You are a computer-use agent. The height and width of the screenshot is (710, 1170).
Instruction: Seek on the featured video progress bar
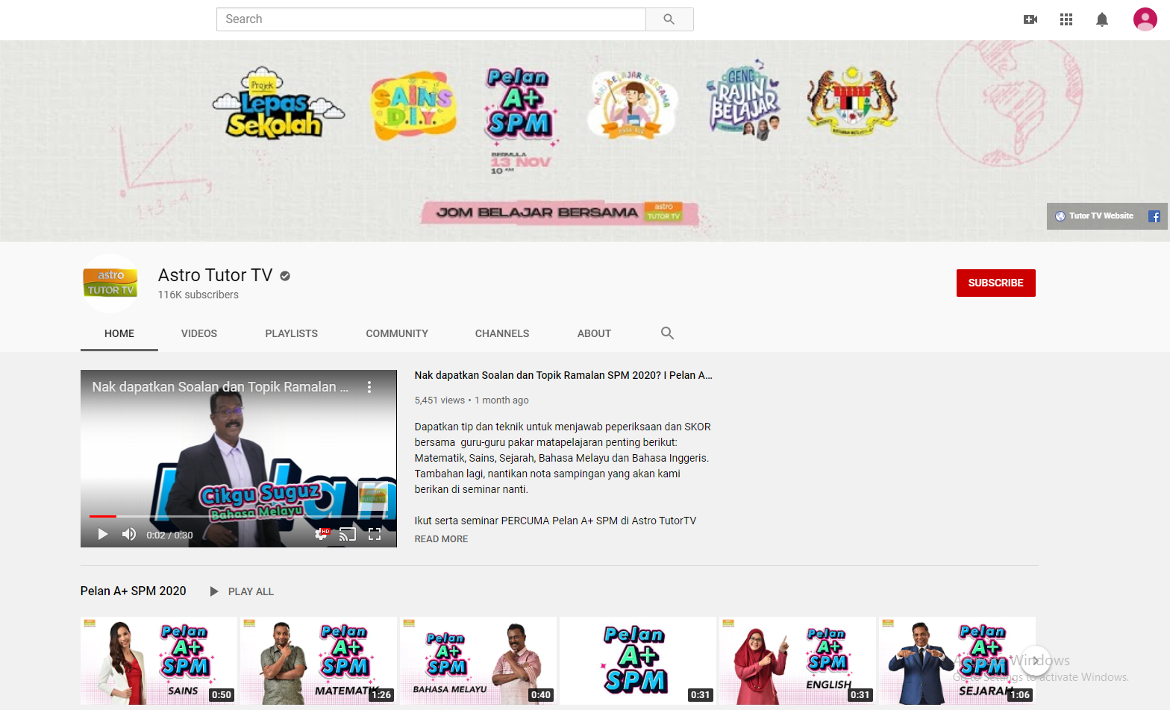(239, 516)
